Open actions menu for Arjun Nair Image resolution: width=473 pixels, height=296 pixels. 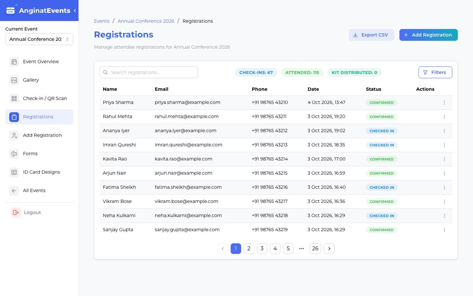coord(444,173)
